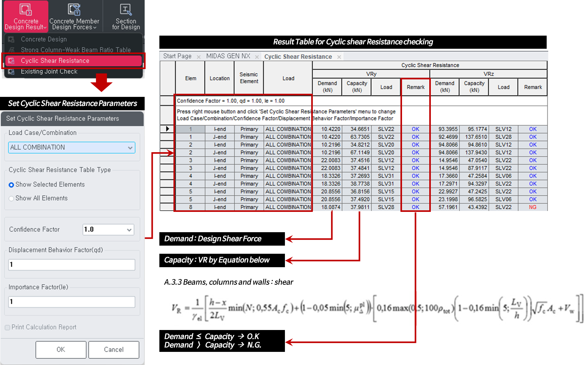Select the VRy capacity cell 37.9811
Image resolution: width=588 pixels, height=365 pixels.
pos(357,207)
